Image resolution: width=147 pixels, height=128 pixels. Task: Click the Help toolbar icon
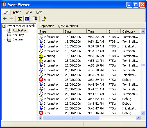click(44, 19)
